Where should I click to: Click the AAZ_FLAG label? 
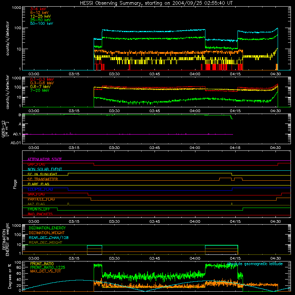click(36, 204)
